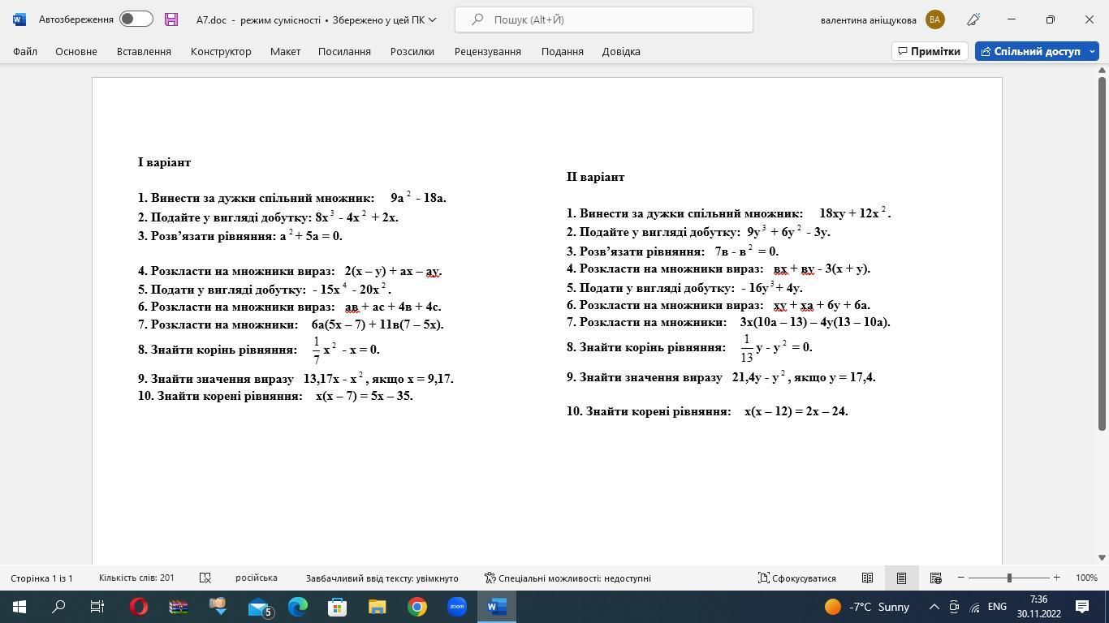Open Task View in the taskbar
The height and width of the screenshot is (623, 1109).
[x=97, y=607]
